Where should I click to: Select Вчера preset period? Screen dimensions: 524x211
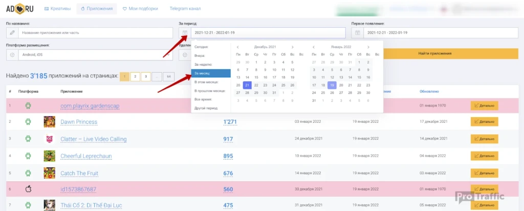click(211, 56)
